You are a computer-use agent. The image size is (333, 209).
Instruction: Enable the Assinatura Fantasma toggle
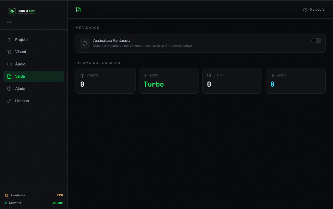coord(316,41)
